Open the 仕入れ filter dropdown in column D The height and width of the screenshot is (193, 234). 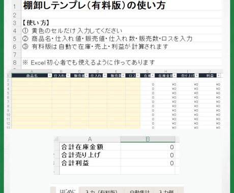click(105, 76)
